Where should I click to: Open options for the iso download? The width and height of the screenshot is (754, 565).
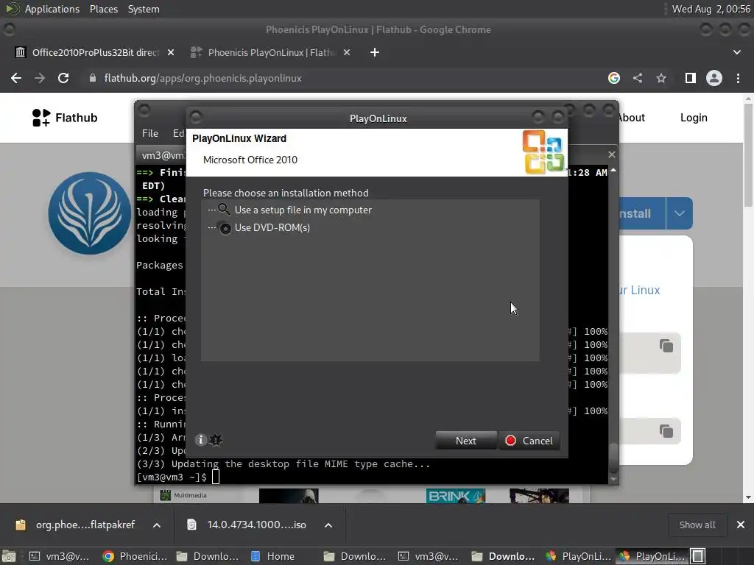tap(328, 525)
